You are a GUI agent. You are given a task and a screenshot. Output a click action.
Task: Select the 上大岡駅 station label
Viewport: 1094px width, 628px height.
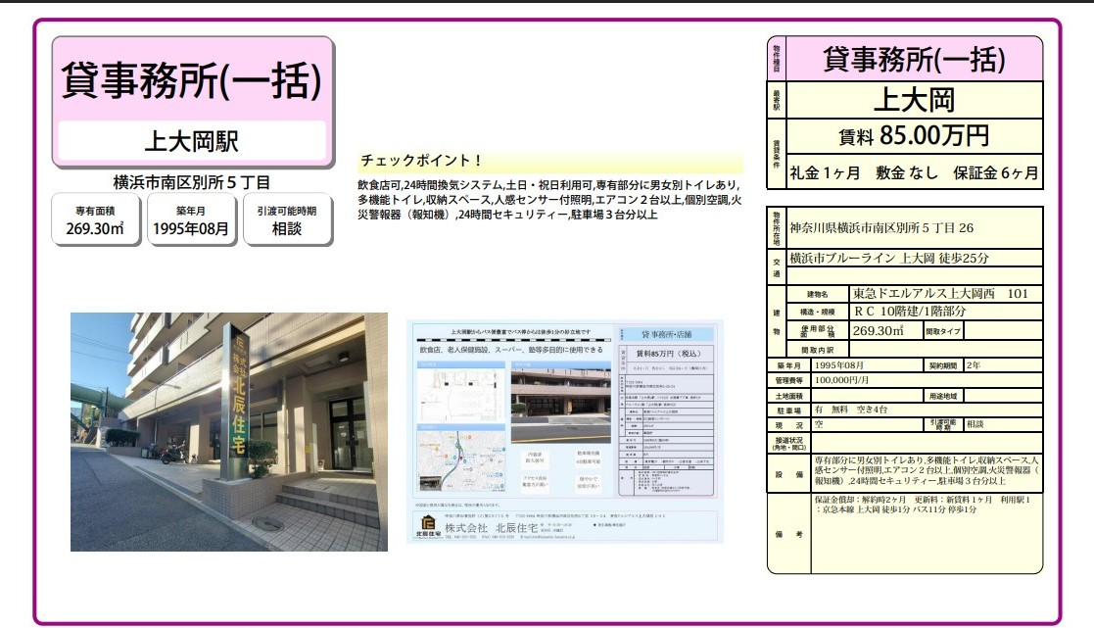(192, 142)
